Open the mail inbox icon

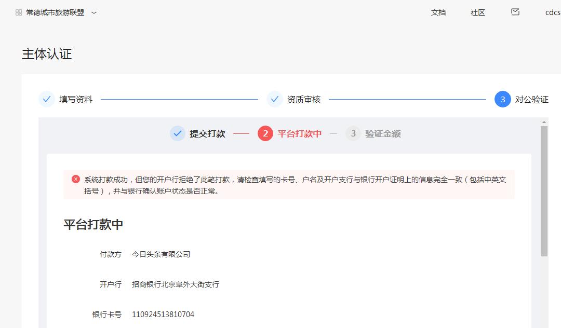515,12
